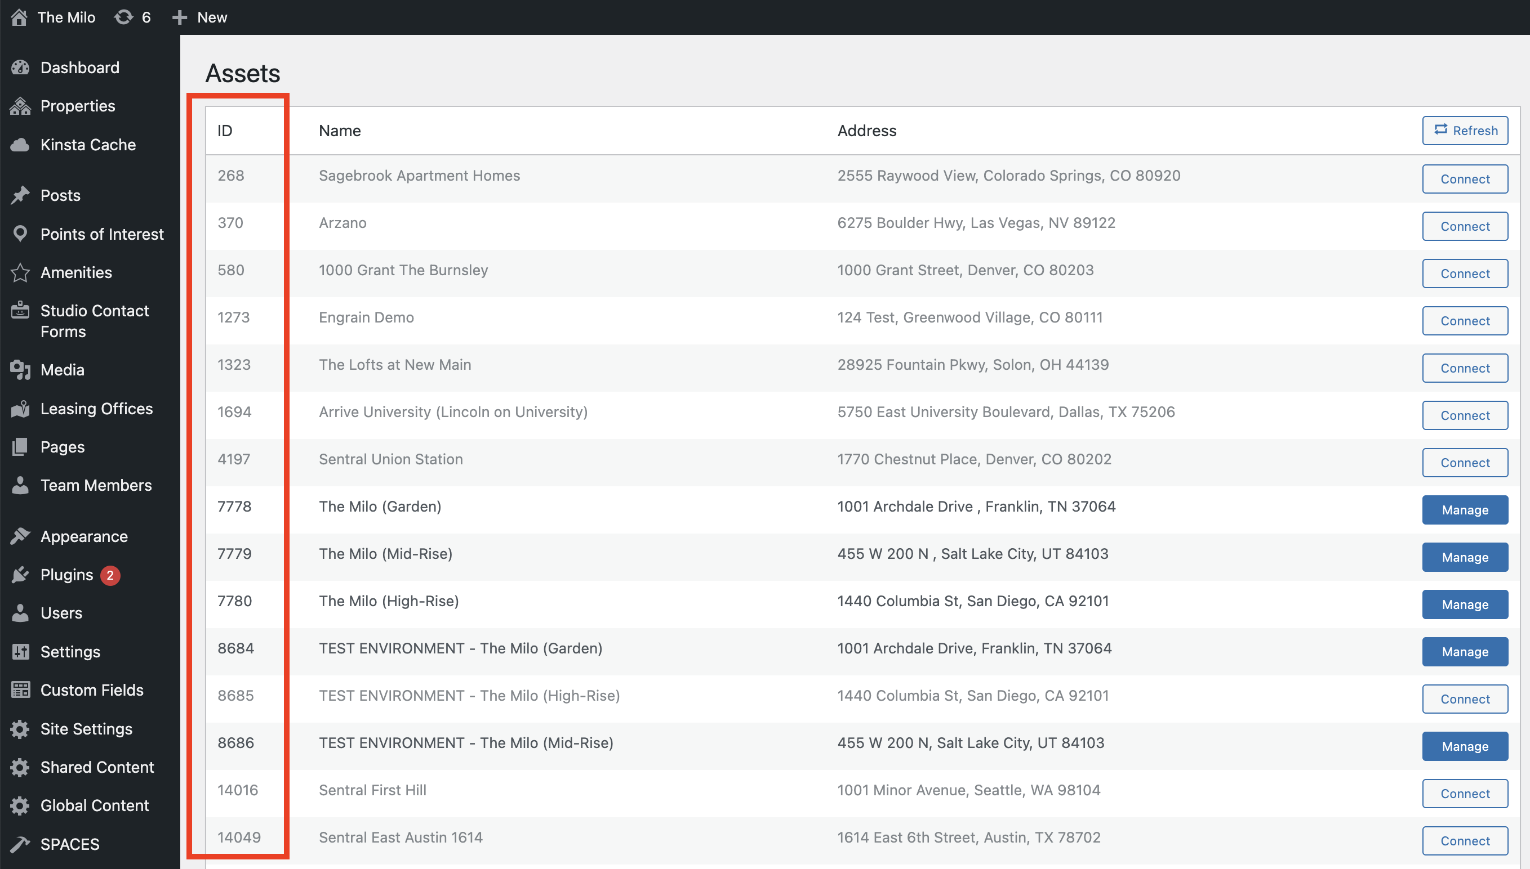Manage The Milo (Garden) asset 7778
Image resolution: width=1530 pixels, height=869 pixels.
[x=1465, y=510]
